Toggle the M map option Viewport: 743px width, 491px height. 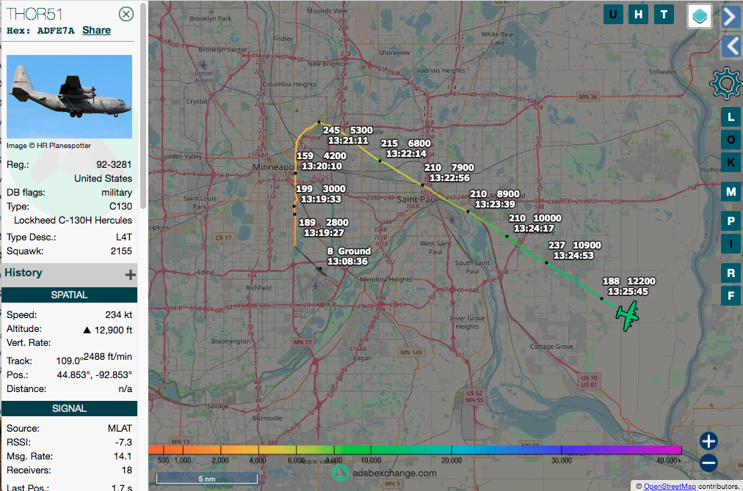(x=731, y=192)
